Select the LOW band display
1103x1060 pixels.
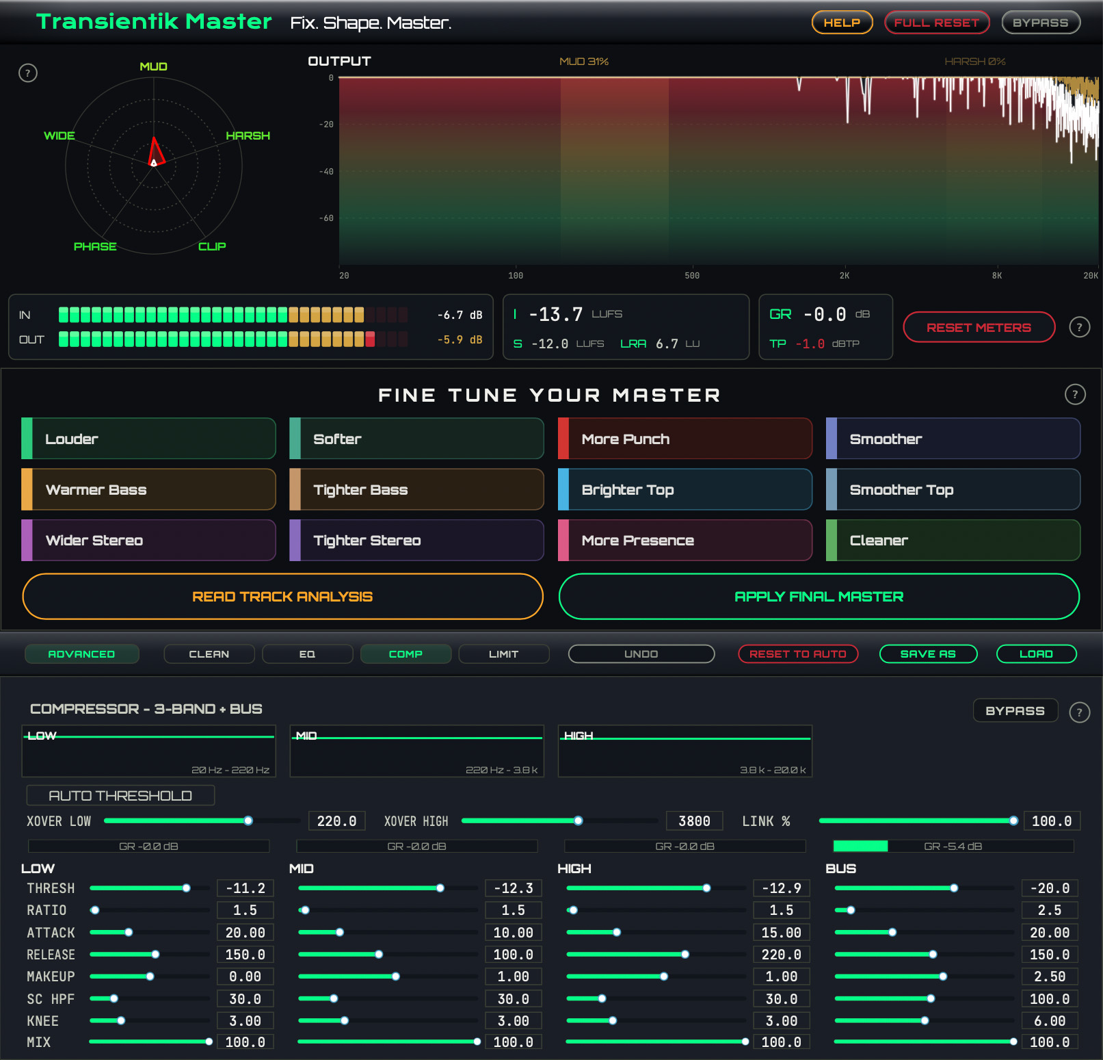148,751
